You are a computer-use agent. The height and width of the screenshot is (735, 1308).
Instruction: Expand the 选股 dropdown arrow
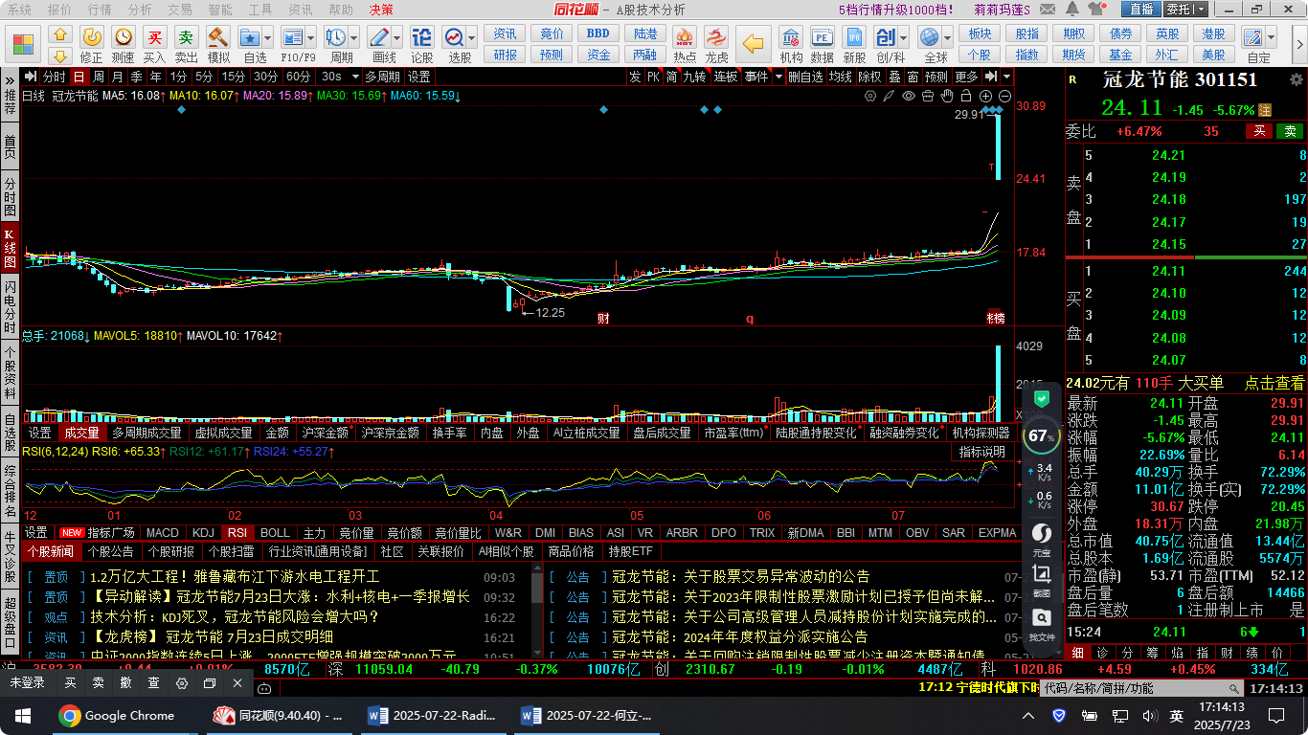472,37
